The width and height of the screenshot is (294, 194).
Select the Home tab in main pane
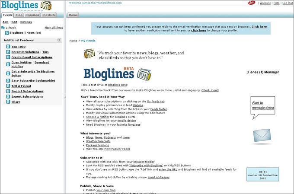(73, 15)
